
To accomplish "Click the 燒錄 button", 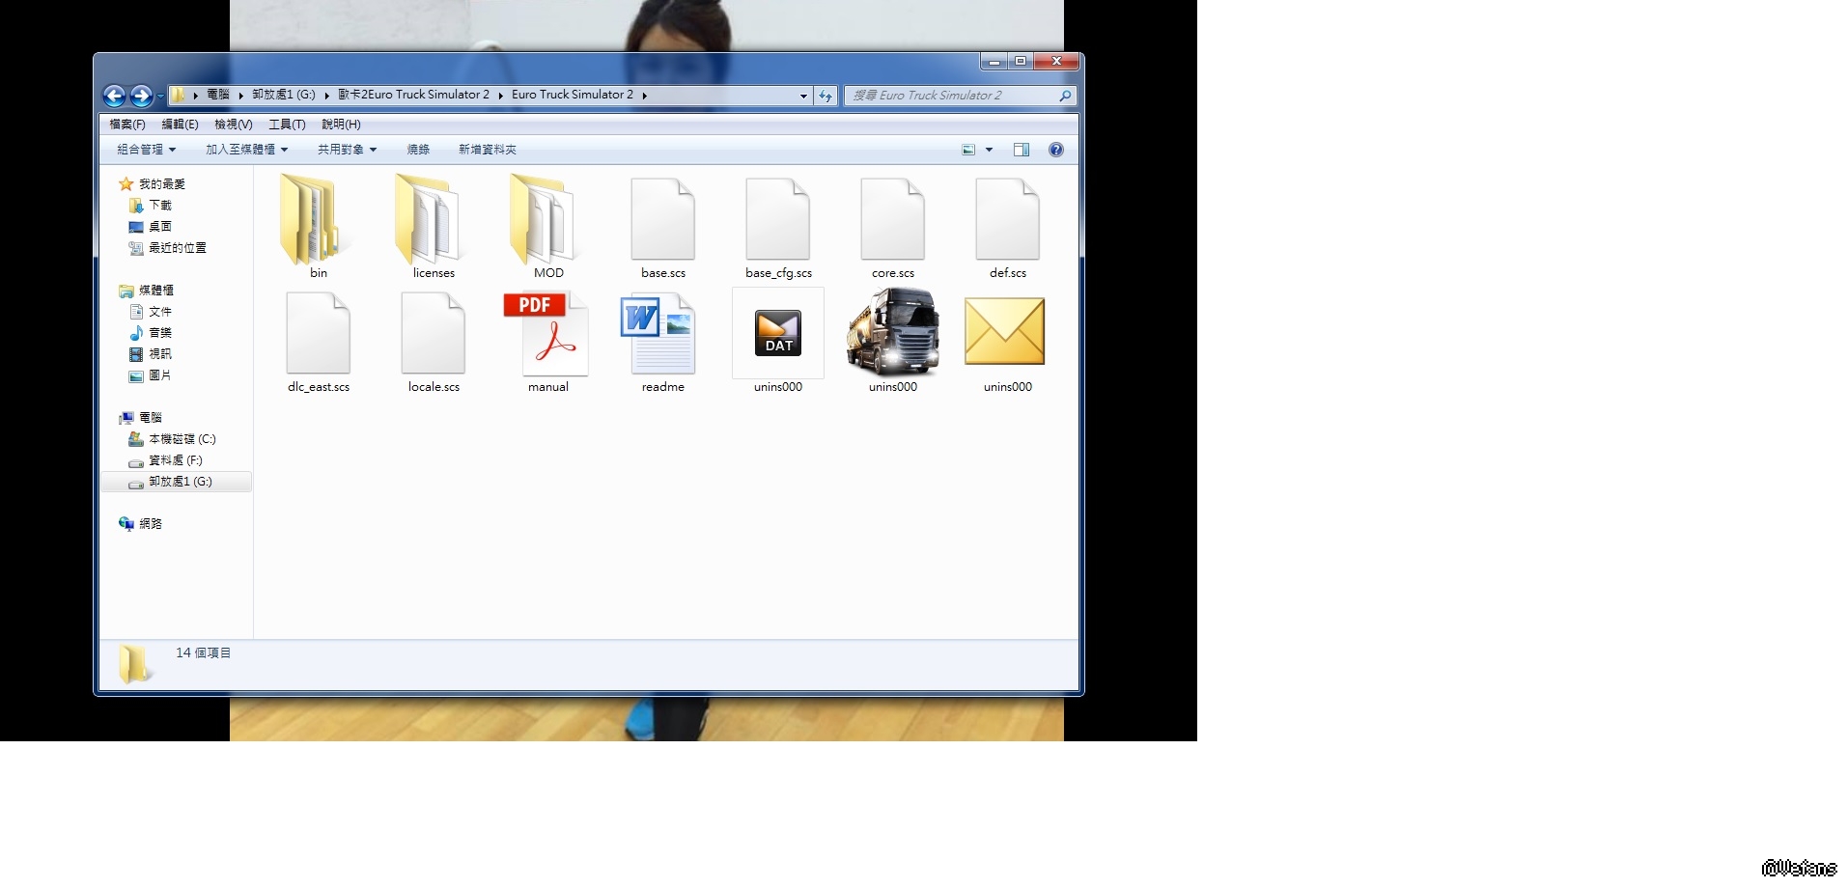I will click(x=417, y=150).
